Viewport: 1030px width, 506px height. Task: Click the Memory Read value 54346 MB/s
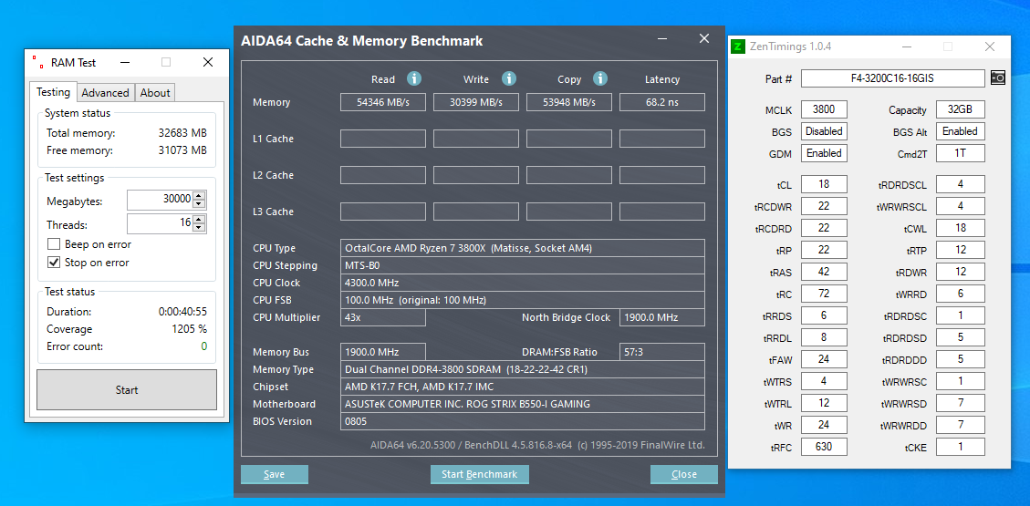(x=383, y=102)
